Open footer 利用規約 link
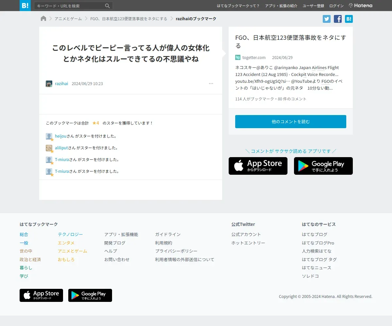The width and height of the screenshot is (392, 326). tap(164, 243)
